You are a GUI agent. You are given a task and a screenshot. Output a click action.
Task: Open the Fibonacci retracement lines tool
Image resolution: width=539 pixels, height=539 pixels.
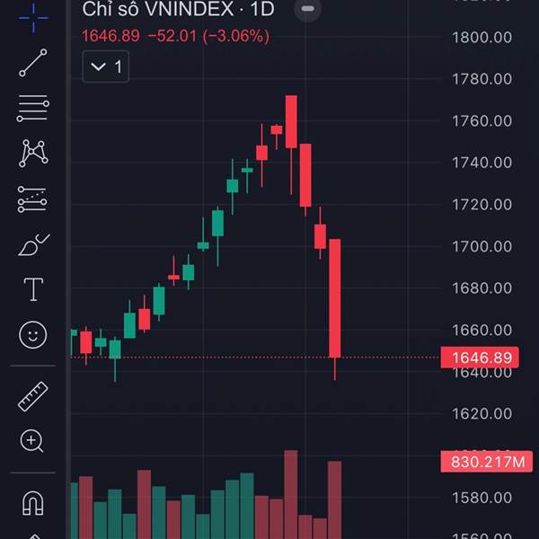[x=33, y=109]
